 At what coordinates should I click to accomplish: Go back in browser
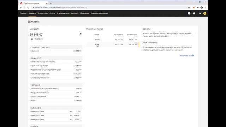[x=20, y=8]
